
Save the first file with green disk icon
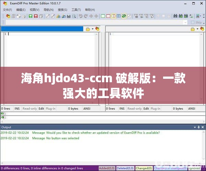click(31, 16)
